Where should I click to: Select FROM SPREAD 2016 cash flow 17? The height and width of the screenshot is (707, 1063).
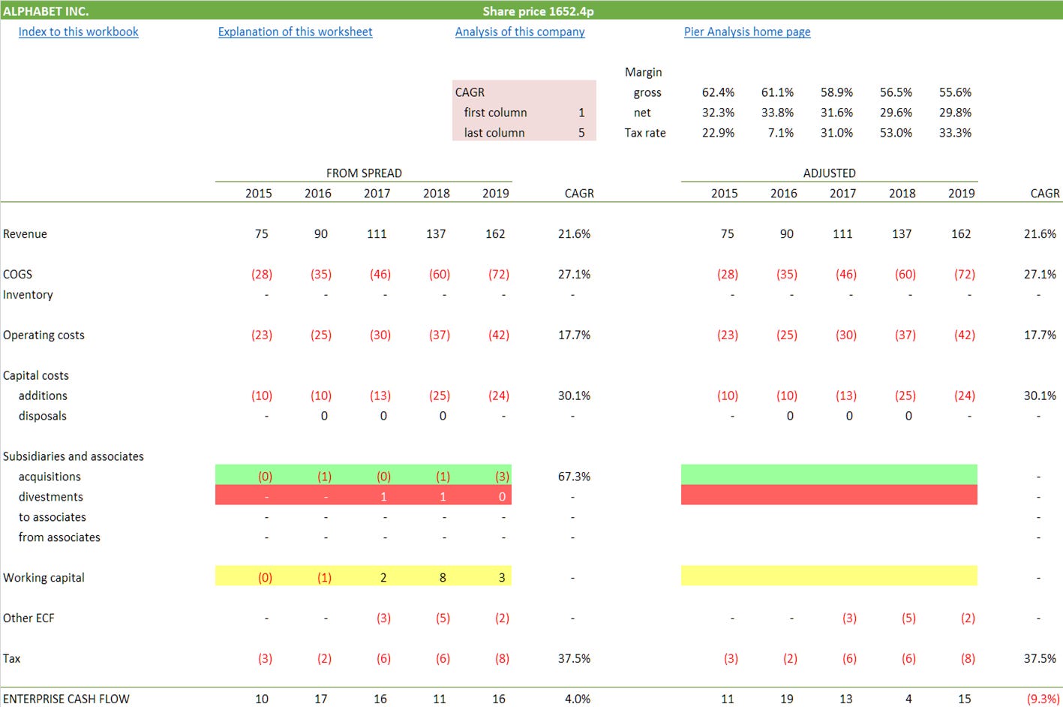[320, 699]
